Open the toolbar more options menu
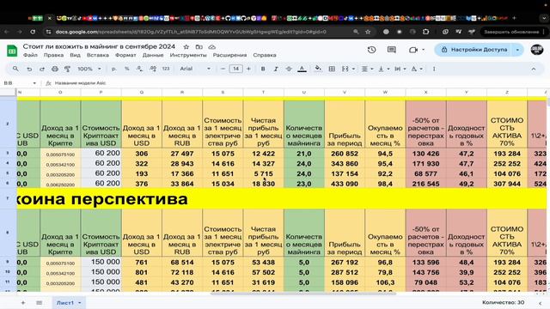The width and height of the screenshot is (550, 309). click(x=434, y=69)
